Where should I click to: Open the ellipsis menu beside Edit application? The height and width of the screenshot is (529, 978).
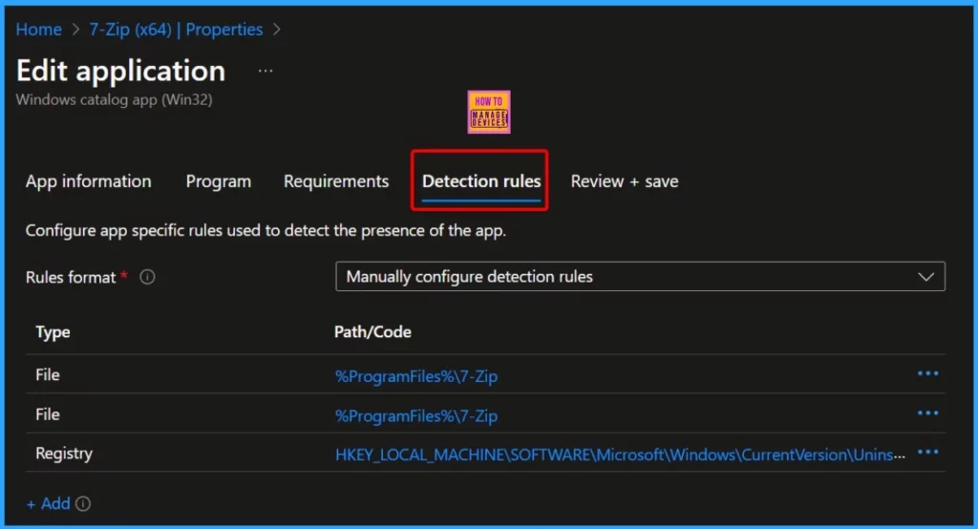tap(266, 71)
